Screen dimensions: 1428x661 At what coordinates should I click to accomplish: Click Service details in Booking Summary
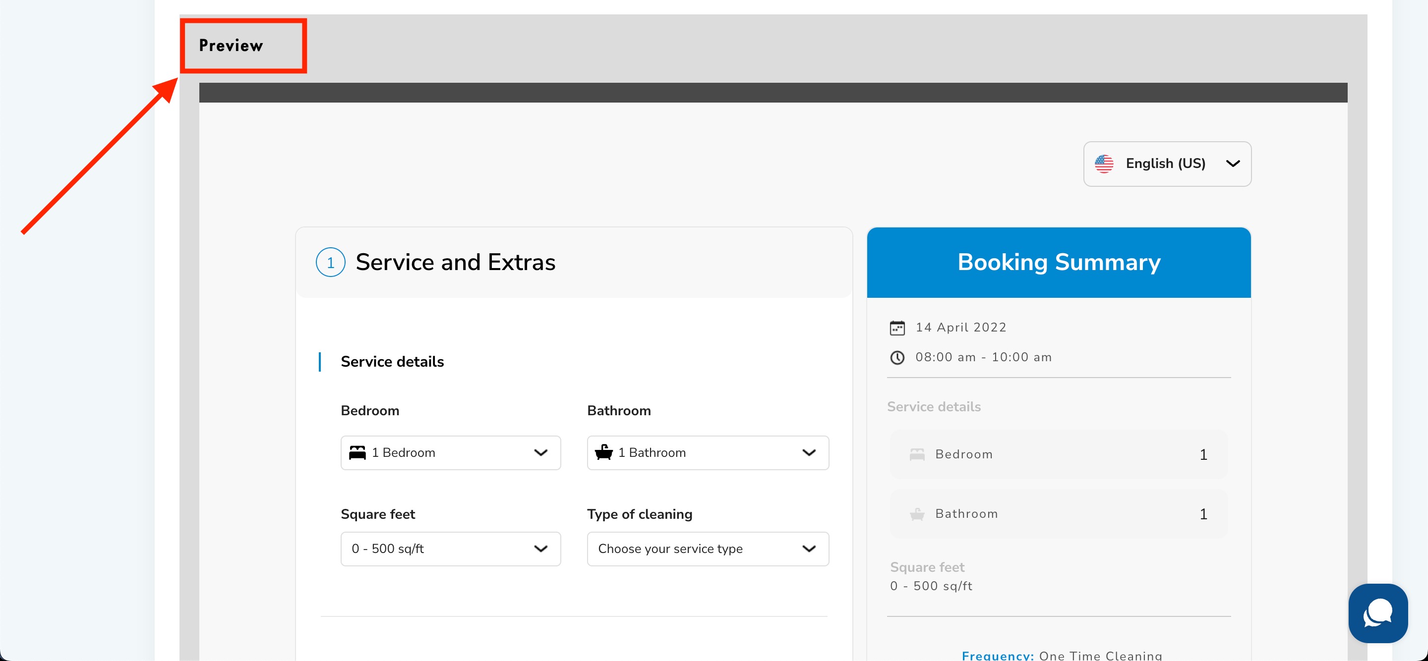[x=934, y=407]
